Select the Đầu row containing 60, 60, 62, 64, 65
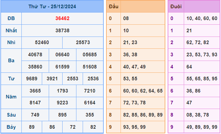The height and width of the screenshot is (134, 221). click(x=142, y=91)
